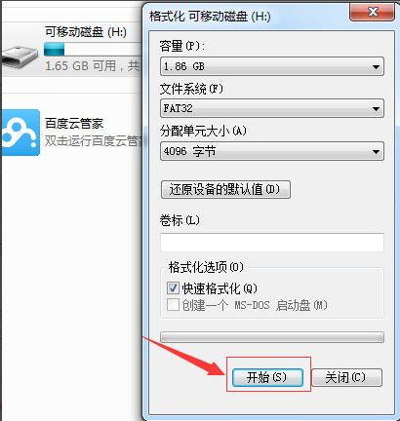Click the removable disk (H:) drive icon
Screen dimensions: 400x421
(x=20, y=57)
